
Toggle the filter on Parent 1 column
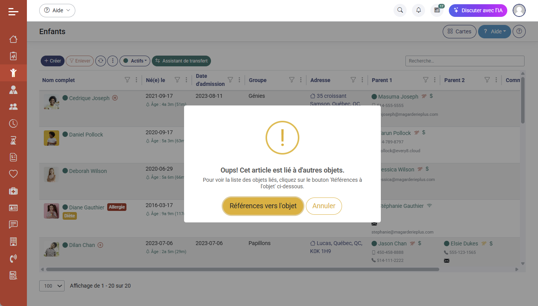click(x=425, y=80)
